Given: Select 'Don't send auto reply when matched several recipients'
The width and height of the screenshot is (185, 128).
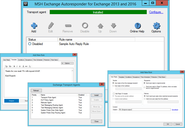Looking at the screenshot, I should pos(161,96).
